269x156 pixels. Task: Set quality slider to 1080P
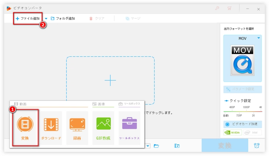(246, 111)
